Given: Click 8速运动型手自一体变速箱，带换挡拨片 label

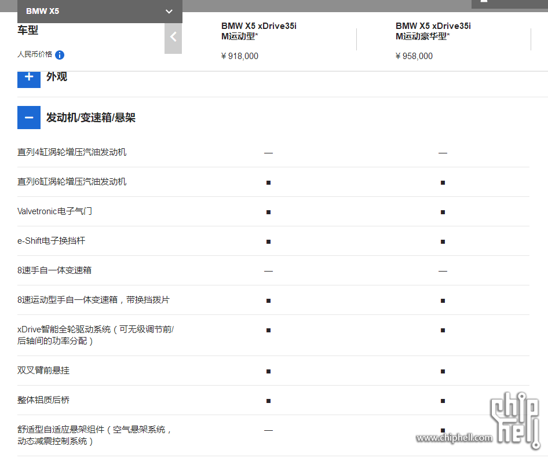Looking at the screenshot, I should (93, 300).
